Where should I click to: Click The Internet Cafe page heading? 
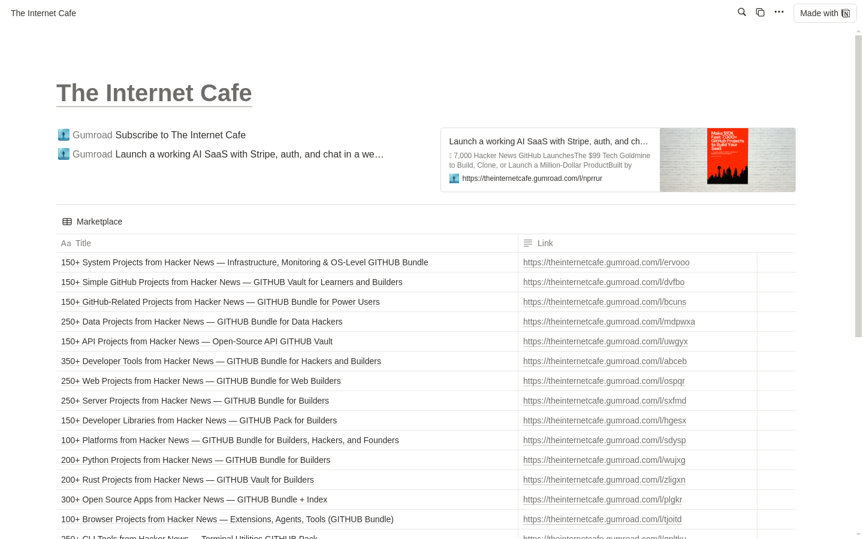point(154,93)
